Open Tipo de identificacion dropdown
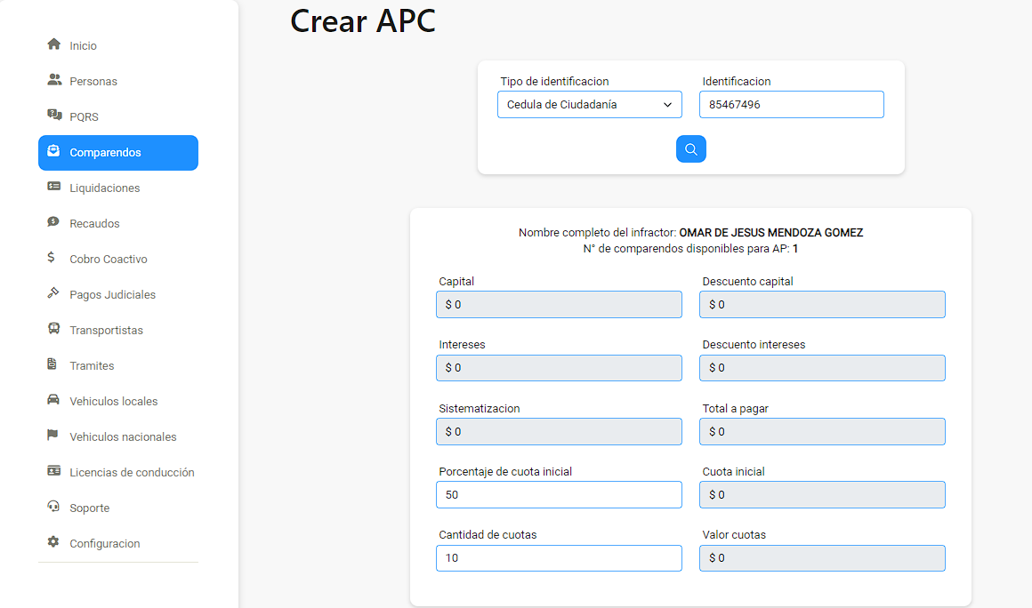 tap(590, 105)
